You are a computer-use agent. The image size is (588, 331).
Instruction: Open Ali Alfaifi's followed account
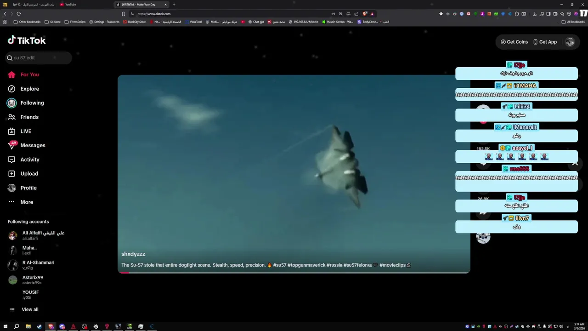pos(37,236)
